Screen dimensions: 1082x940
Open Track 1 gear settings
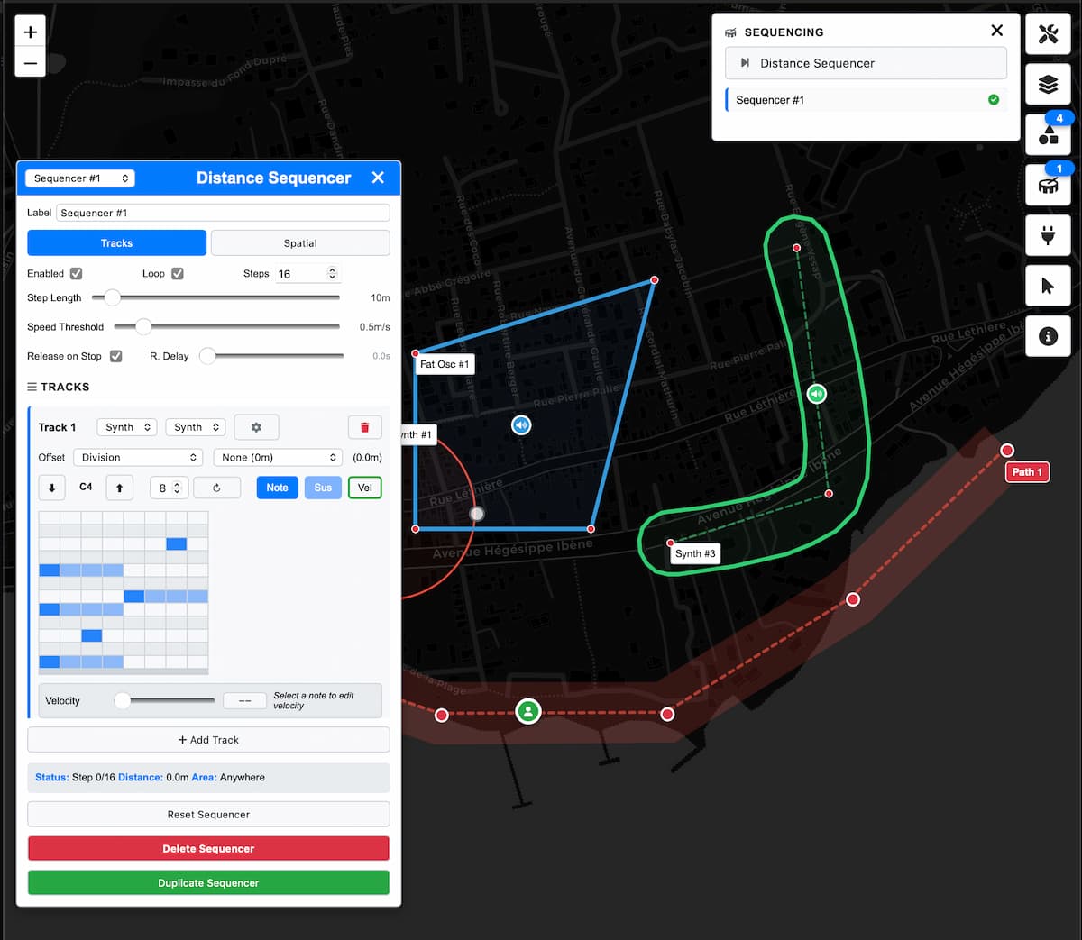click(256, 427)
